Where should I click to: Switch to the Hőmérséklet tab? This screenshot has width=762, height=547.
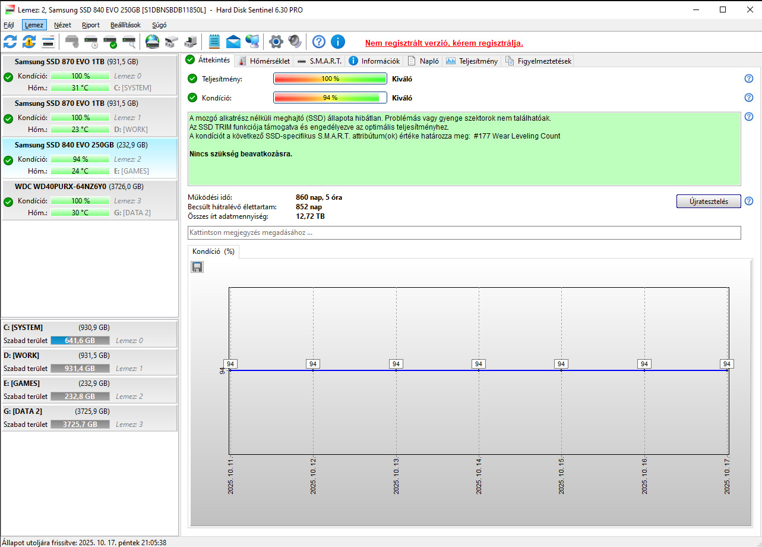[264, 61]
